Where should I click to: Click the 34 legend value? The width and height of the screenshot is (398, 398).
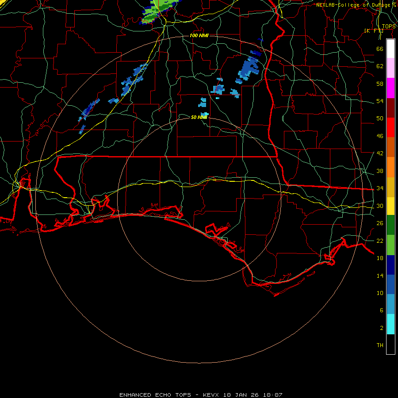(x=380, y=188)
